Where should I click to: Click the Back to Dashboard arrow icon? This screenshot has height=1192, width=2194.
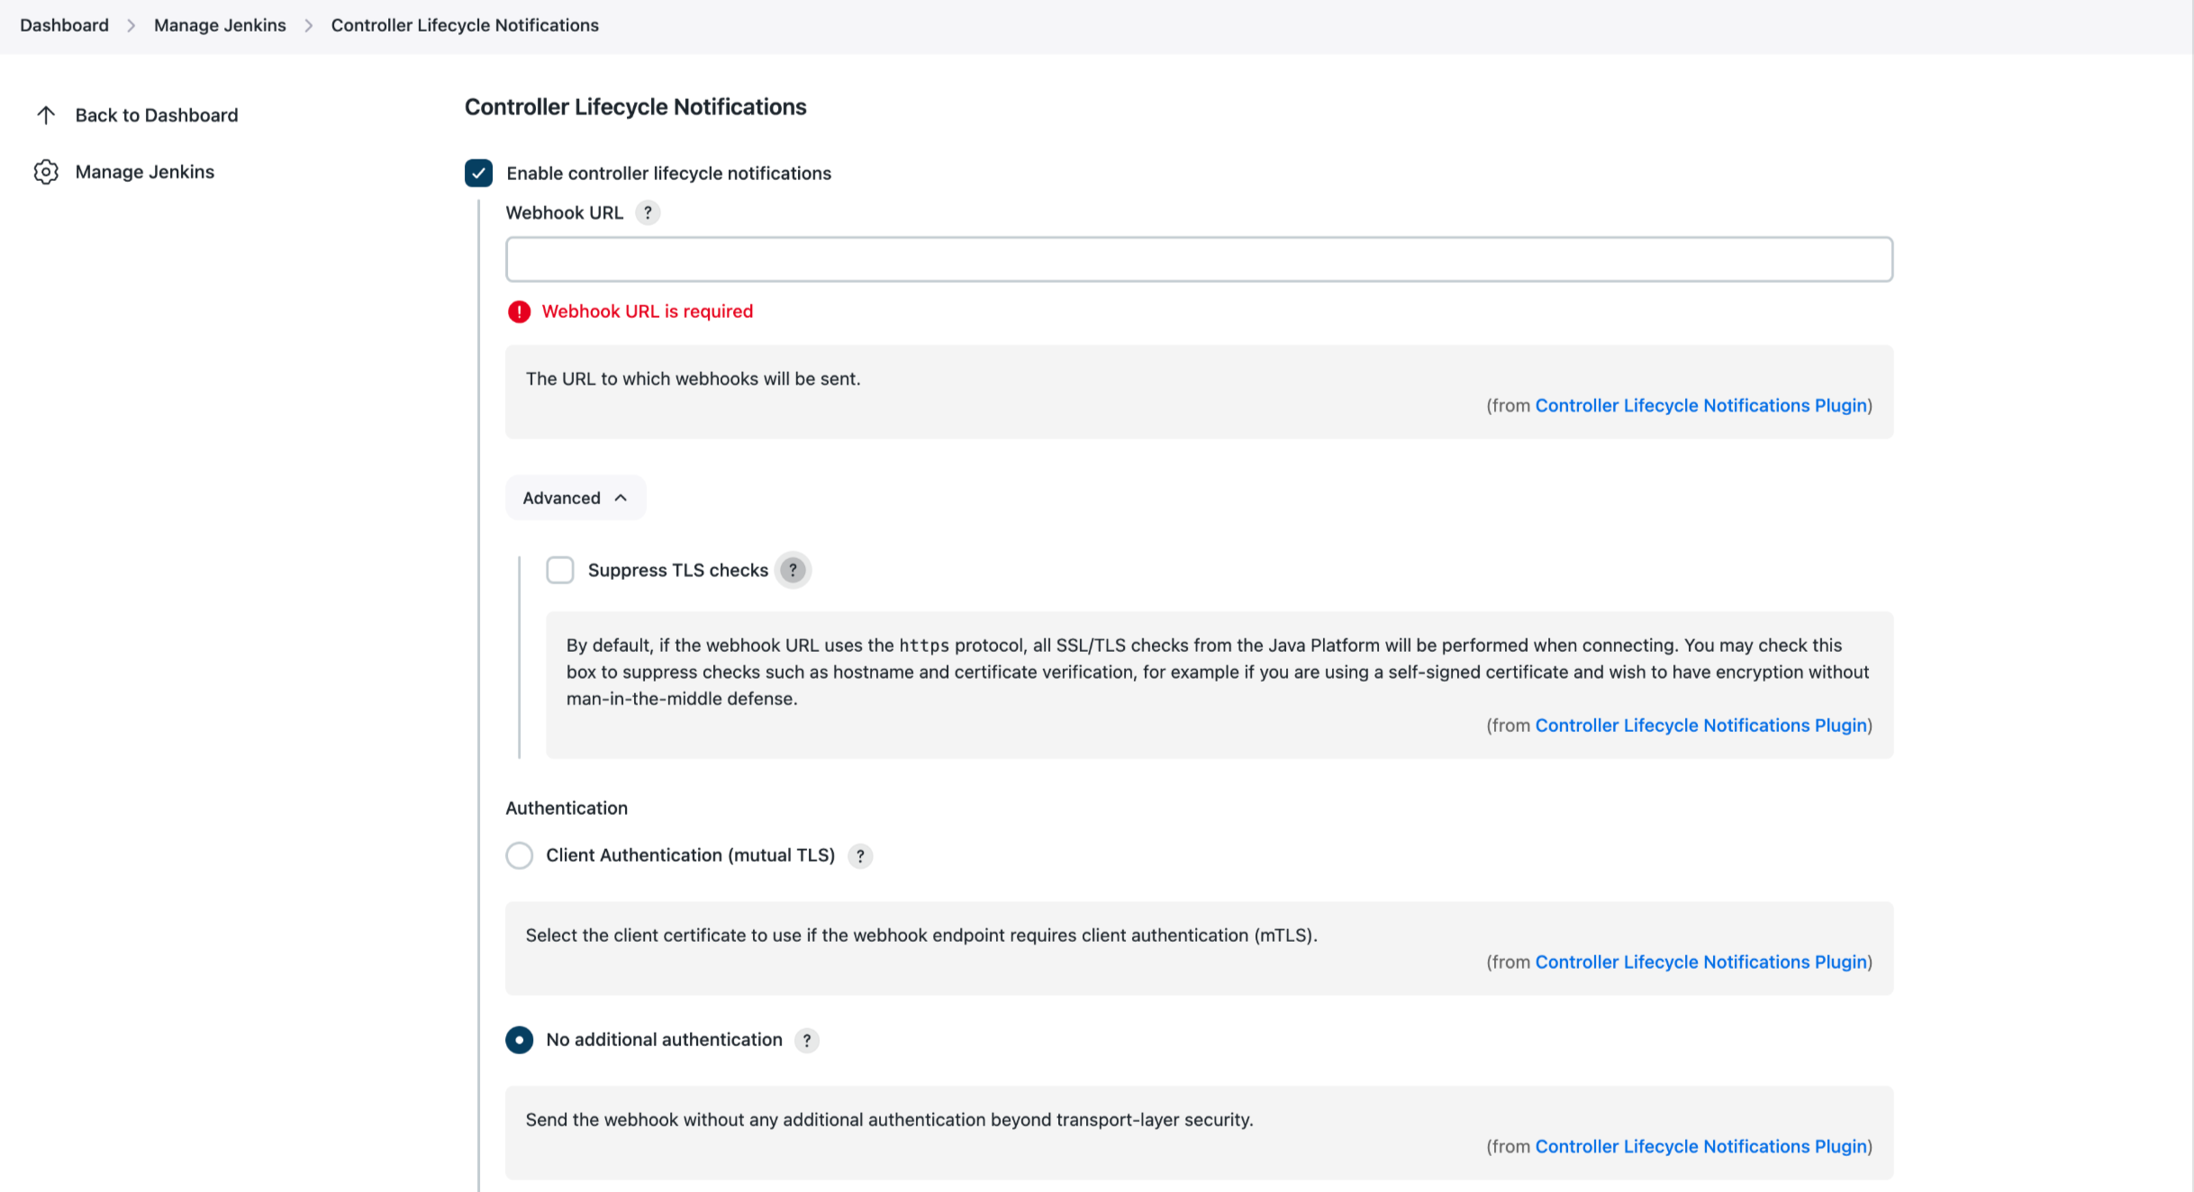[46, 113]
